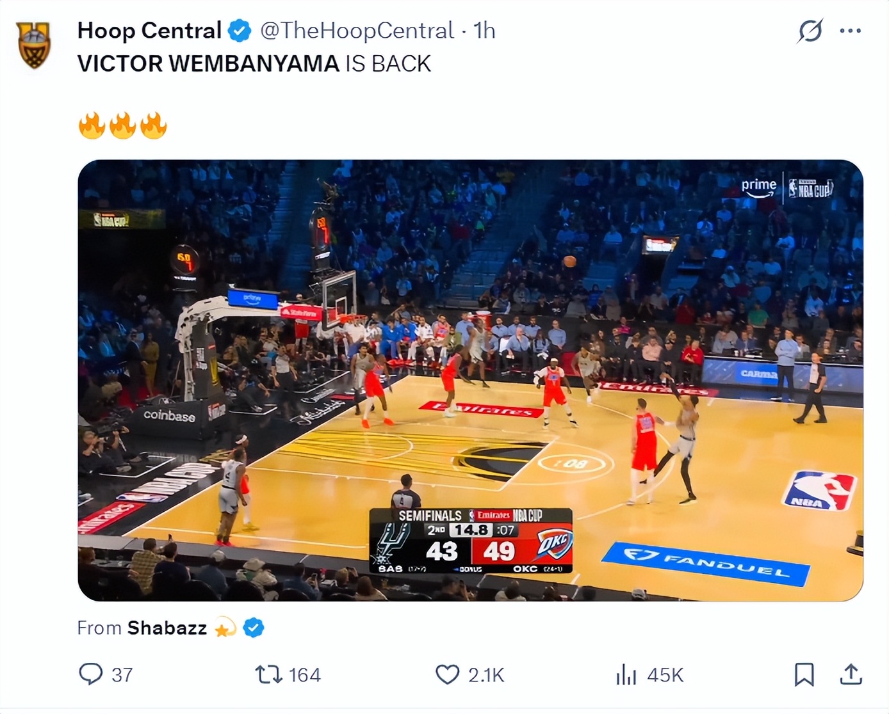The width and height of the screenshot is (889, 714).
Task: Click the view analytics bar chart icon
Action: pyautogui.click(x=626, y=674)
